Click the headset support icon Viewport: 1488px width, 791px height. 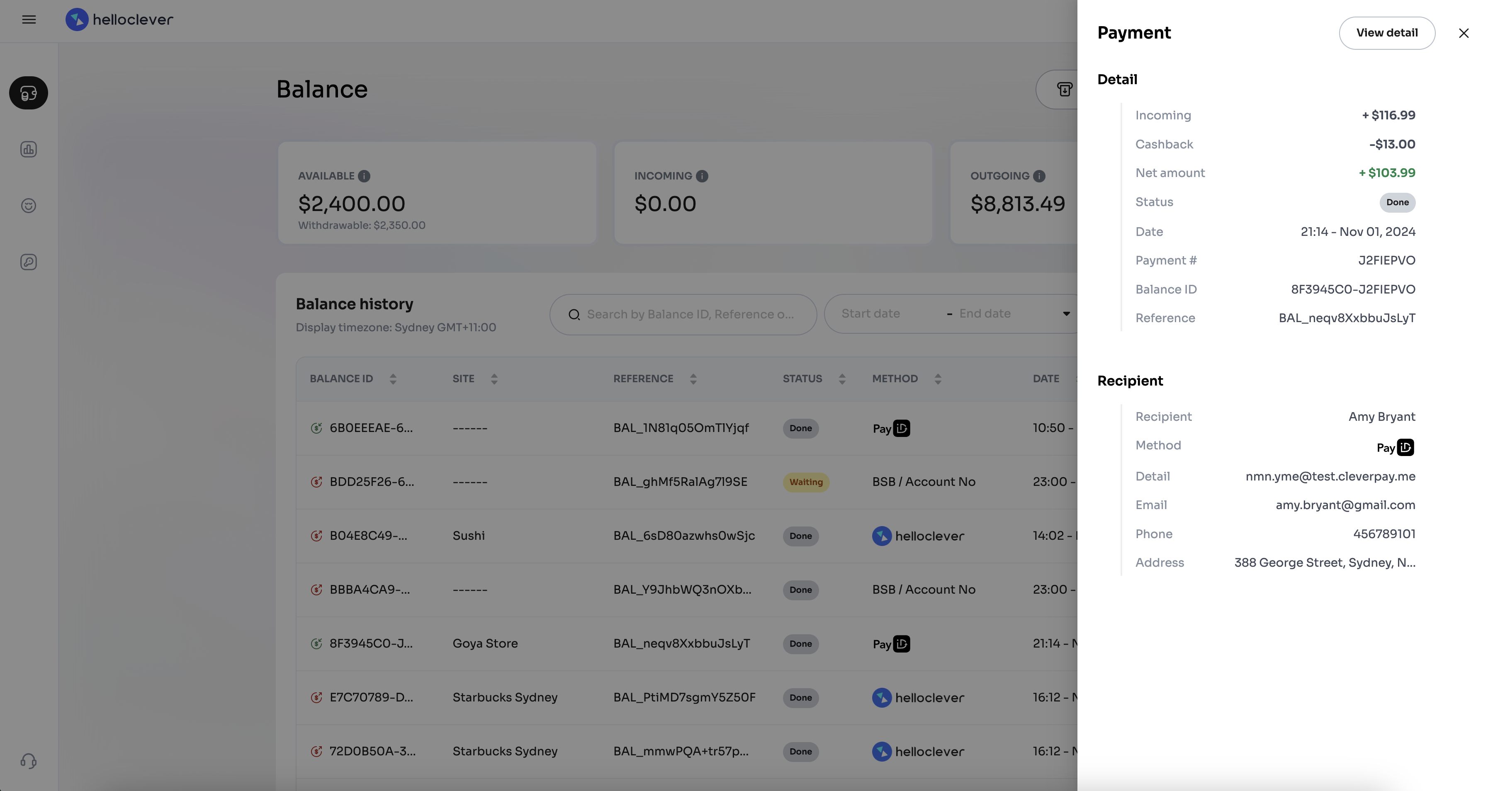[x=28, y=761]
